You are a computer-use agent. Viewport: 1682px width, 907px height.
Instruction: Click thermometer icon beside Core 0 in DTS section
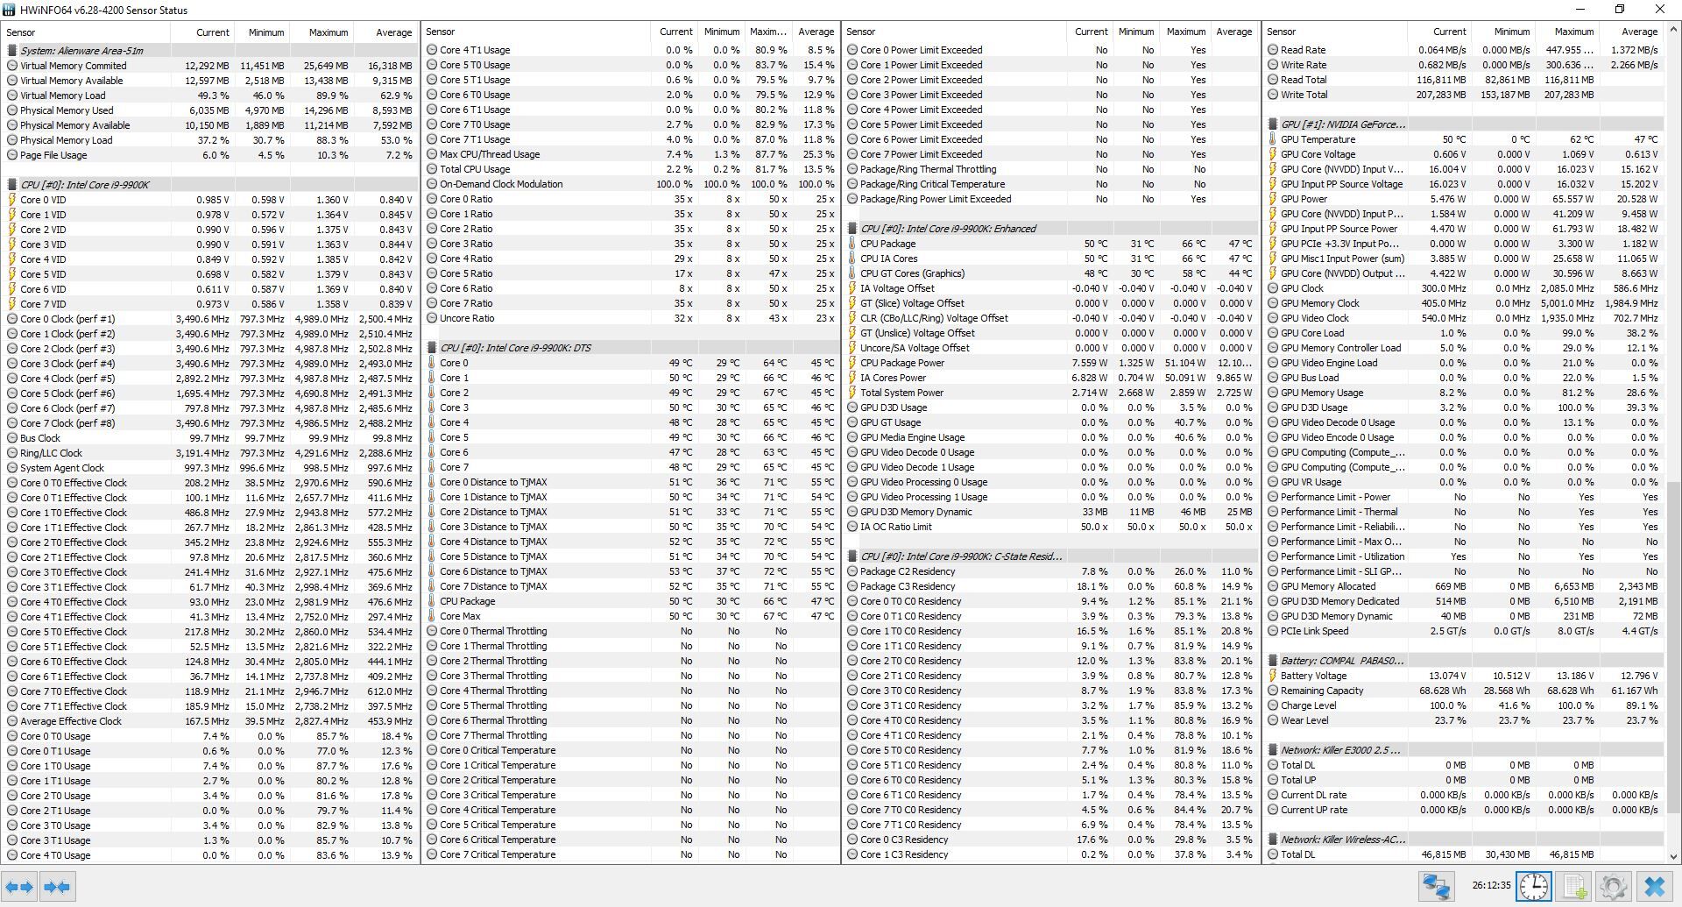point(432,363)
